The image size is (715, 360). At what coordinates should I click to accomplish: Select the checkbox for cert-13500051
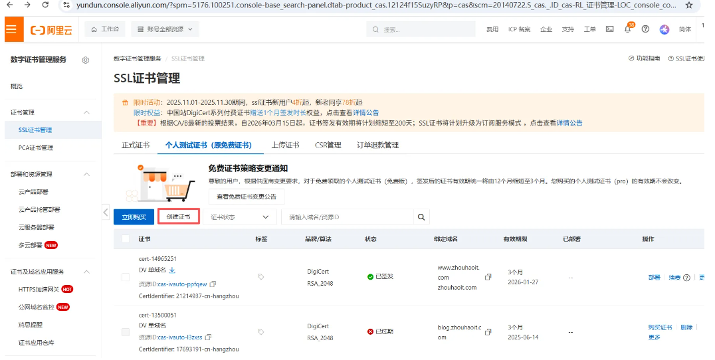126,331
